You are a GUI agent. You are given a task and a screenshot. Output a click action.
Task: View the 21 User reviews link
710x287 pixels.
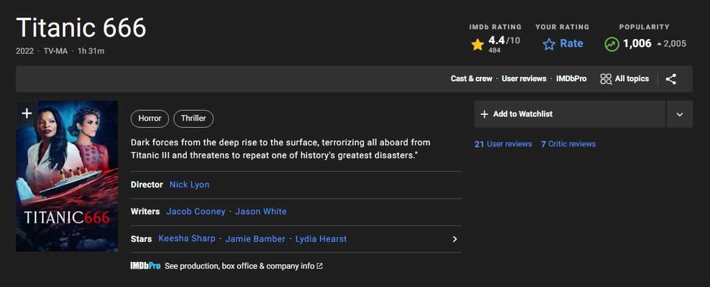tap(503, 144)
